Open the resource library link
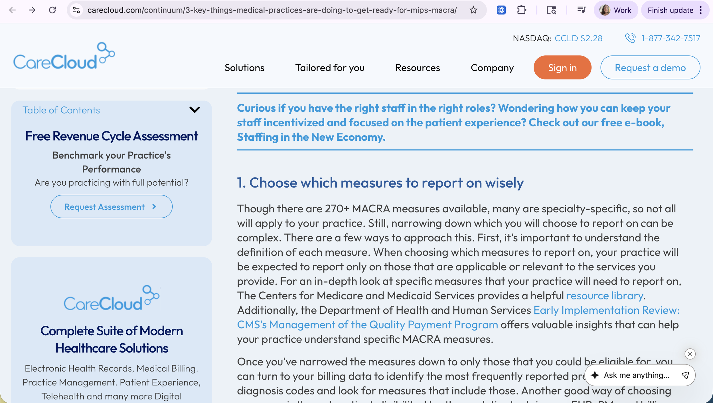Screen dimensions: 713x403 [x=604, y=296]
